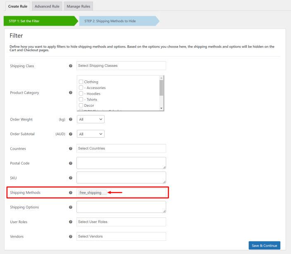Screen dimensions: 291x254
Task: Open help tooltip for Shipping Class
Action: [x=71, y=66]
